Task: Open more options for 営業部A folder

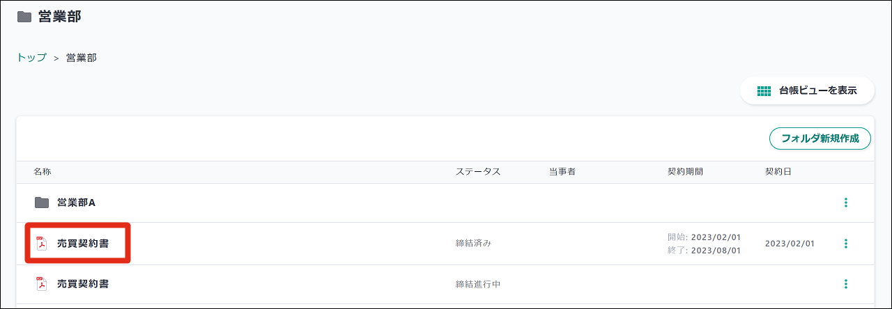Action: pos(846,203)
